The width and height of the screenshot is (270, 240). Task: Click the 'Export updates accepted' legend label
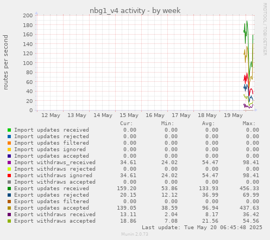pos(52,208)
